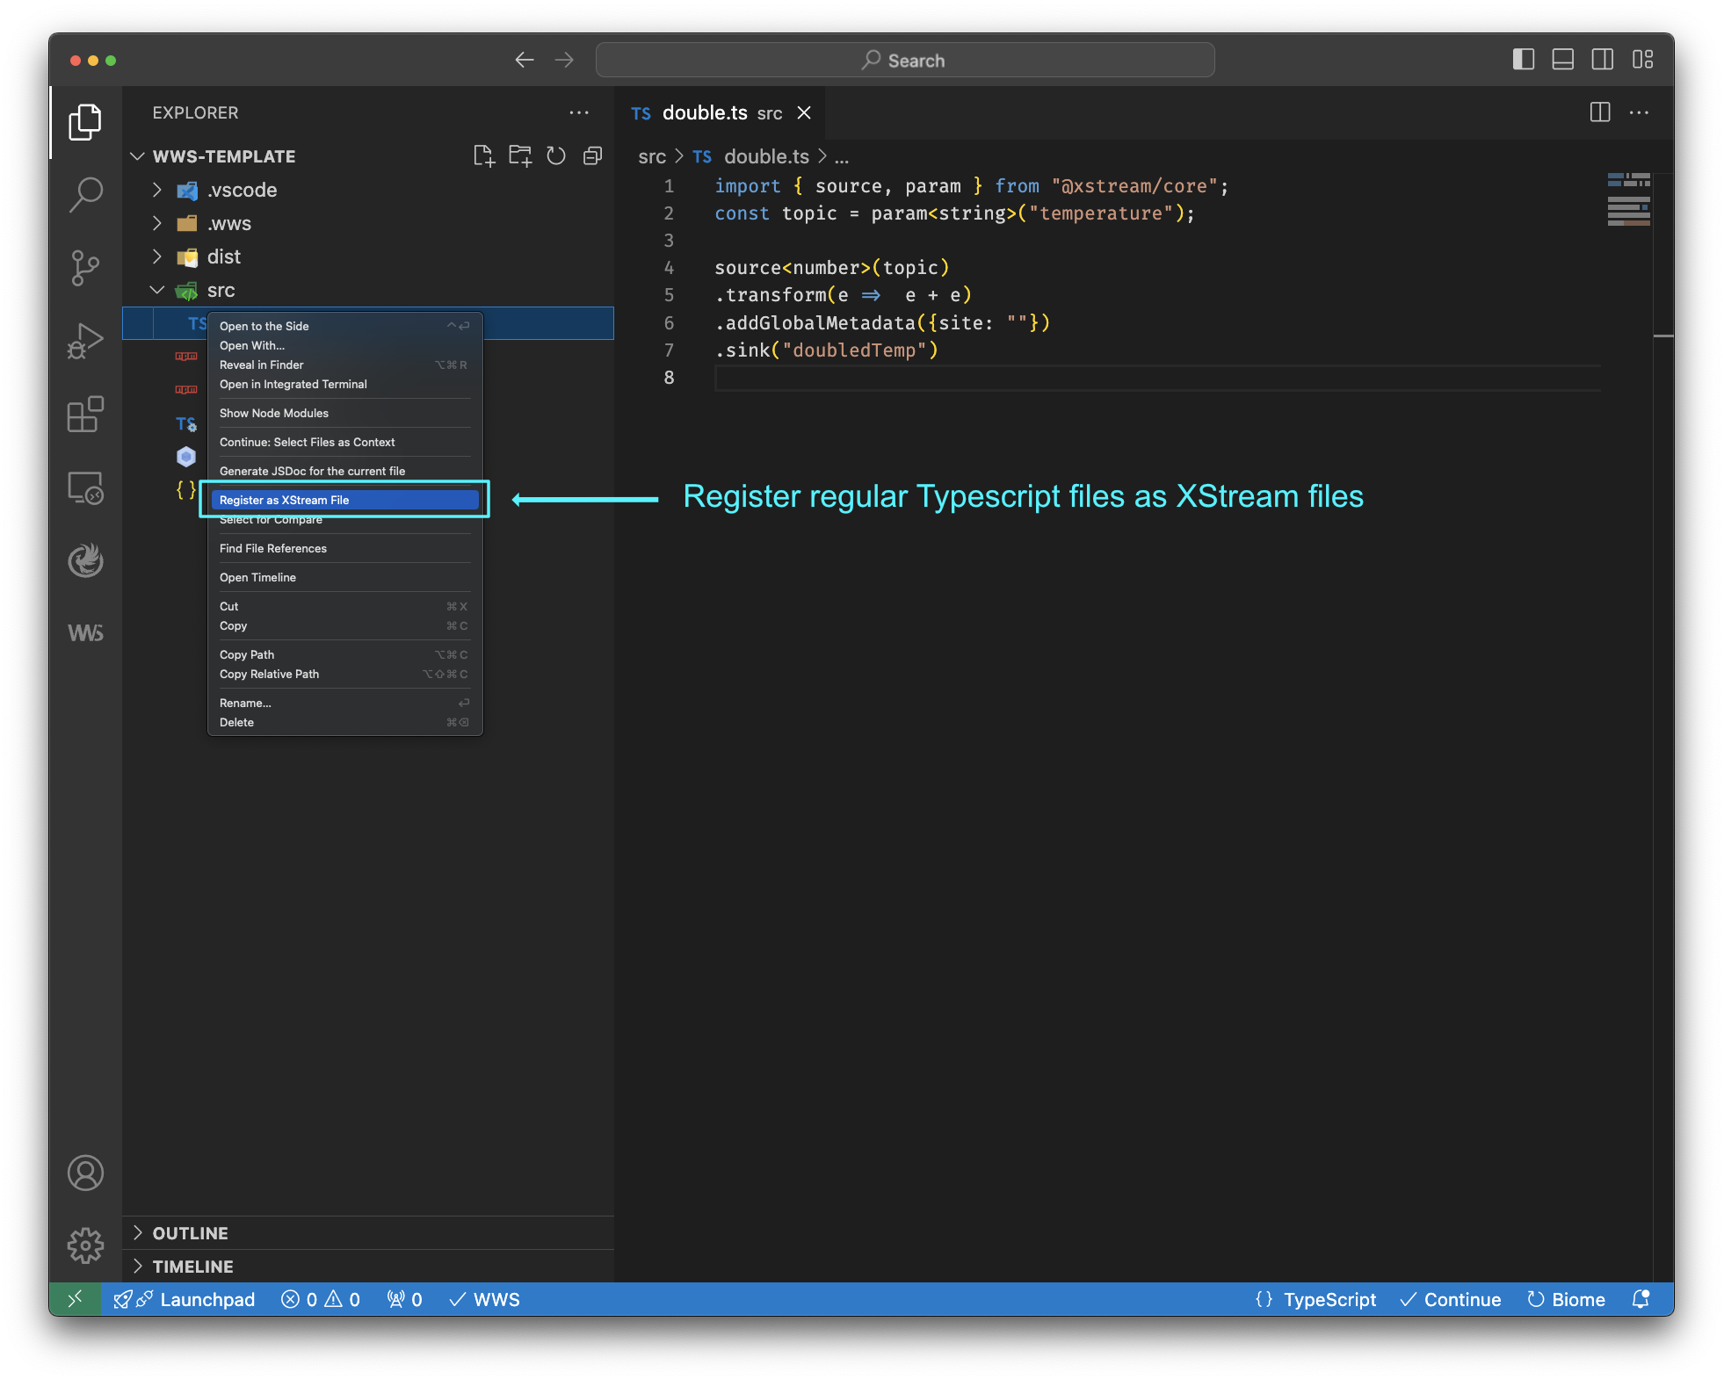
Task: Click the src breadcrumb segment
Action: [652, 156]
